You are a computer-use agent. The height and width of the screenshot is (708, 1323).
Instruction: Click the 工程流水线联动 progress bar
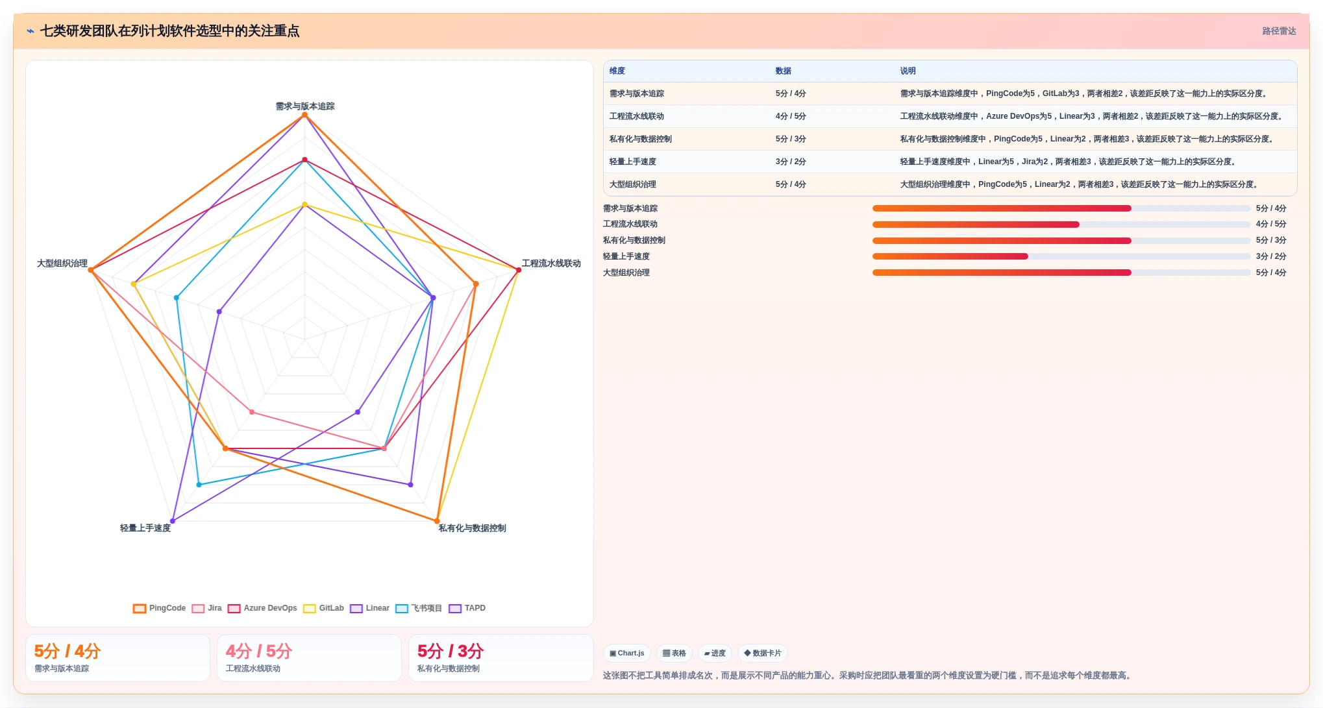click(1061, 225)
